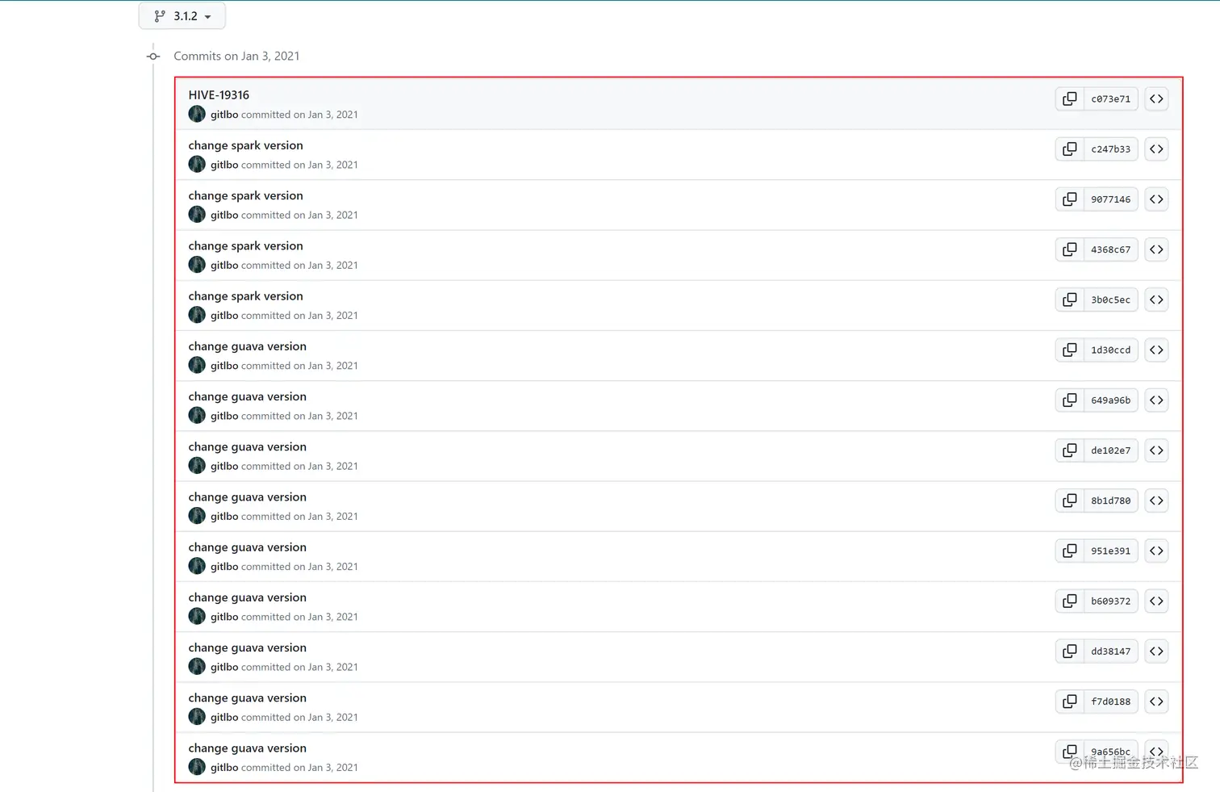The width and height of the screenshot is (1220, 792).
Task: Open commit hash c073e71
Action: (x=1111, y=98)
